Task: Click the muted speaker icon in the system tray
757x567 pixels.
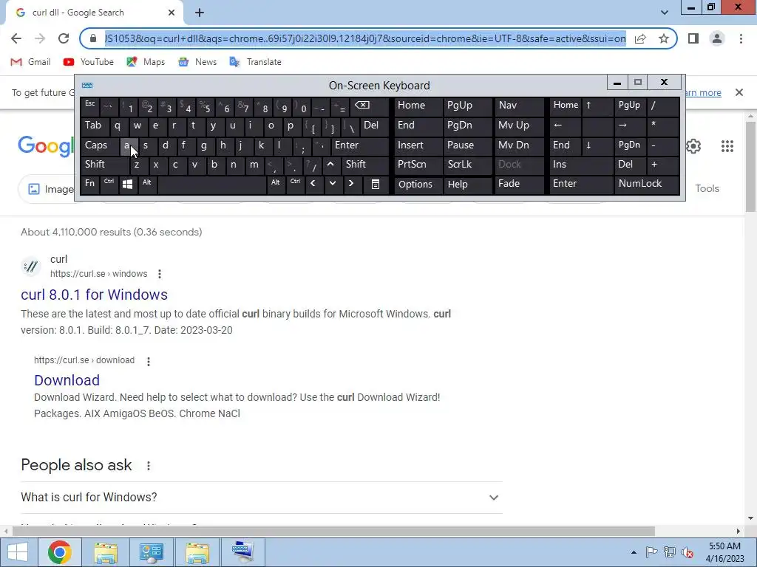Action: 688,552
